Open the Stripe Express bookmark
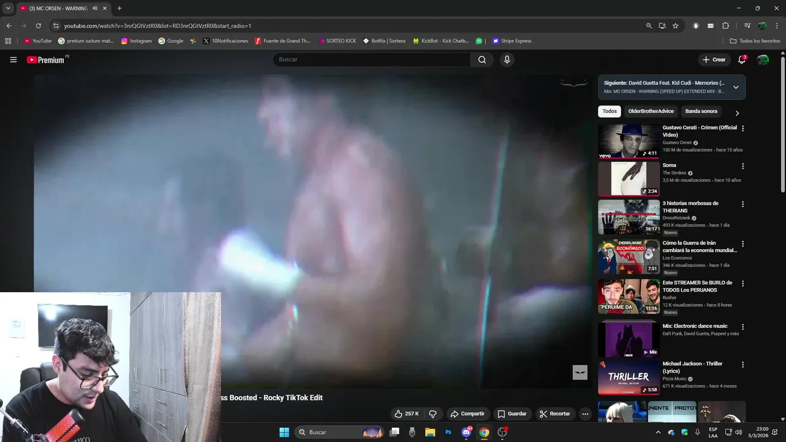Viewport: 786px width, 442px height. click(x=512, y=41)
